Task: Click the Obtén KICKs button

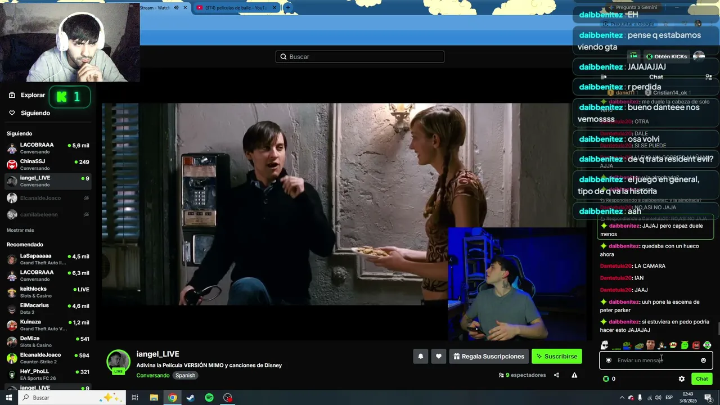Action: click(667, 56)
